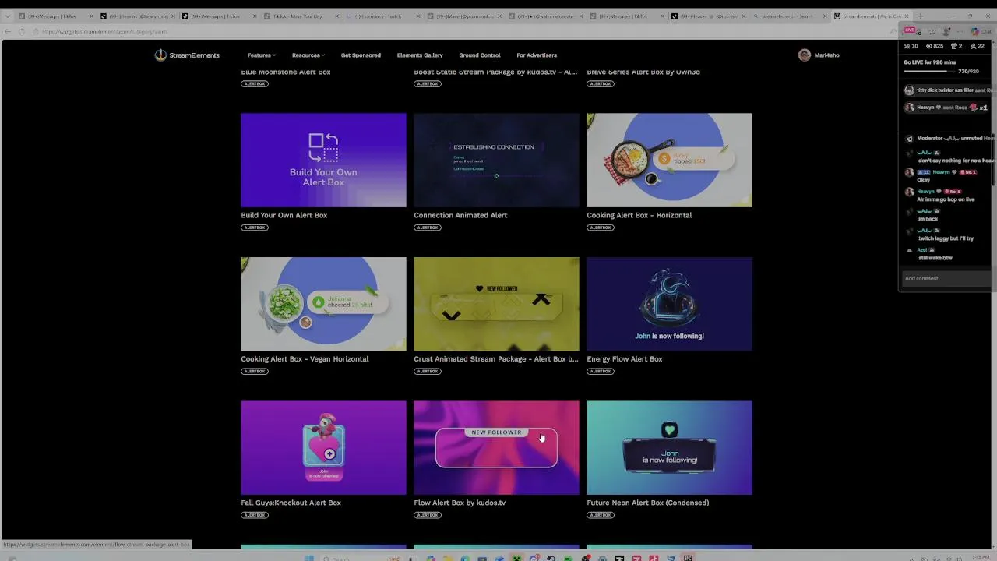Image resolution: width=997 pixels, height=561 pixels.
Task: Open Cooking Alert Box Vegan Horizontal thumbnail
Action: click(x=323, y=304)
